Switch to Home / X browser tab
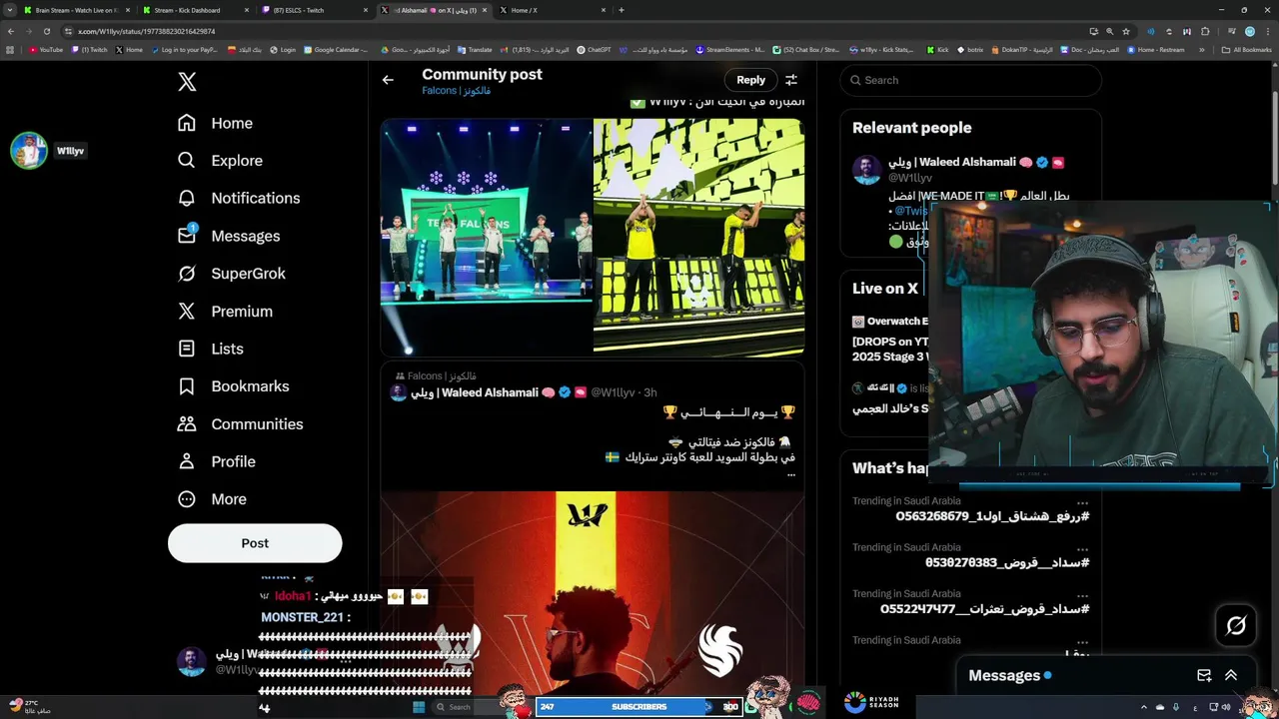The width and height of the screenshot is (1279, 719). (x=551, y=10)
